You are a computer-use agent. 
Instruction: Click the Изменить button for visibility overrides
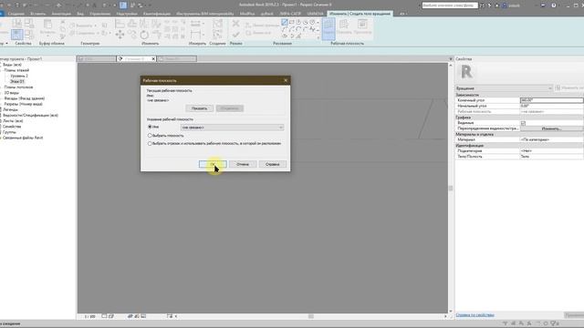pyautogui.click(x=551, y=128)
